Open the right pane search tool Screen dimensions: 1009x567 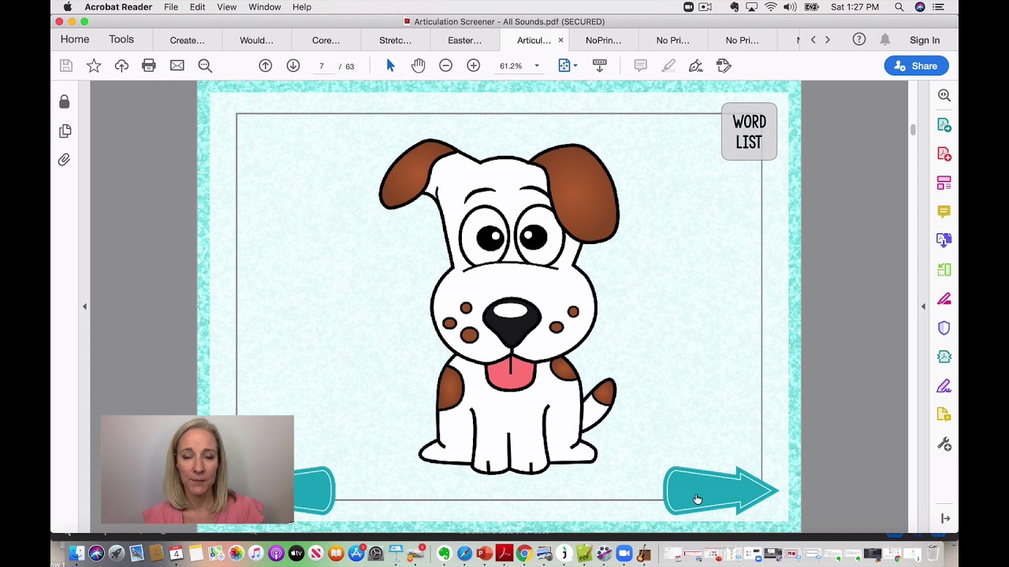[944, 95]
